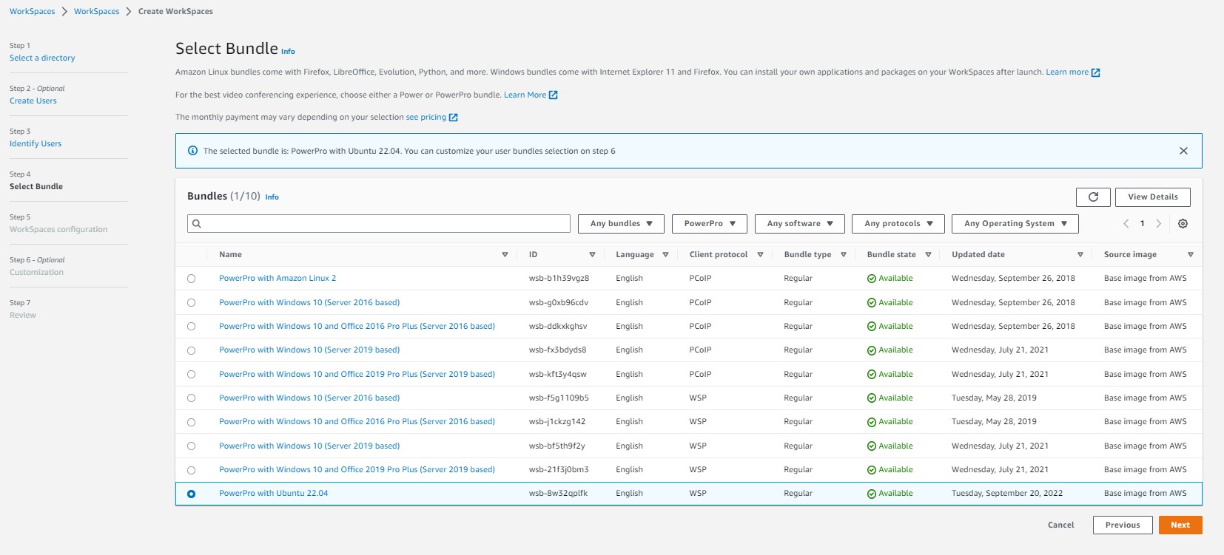
Task: Open the Any software dropdown
Action: (x=799, y=223)
